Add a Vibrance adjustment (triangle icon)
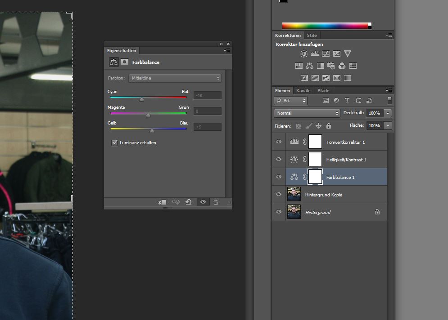This screenshot has height=320, width=448. click(348, 54)
